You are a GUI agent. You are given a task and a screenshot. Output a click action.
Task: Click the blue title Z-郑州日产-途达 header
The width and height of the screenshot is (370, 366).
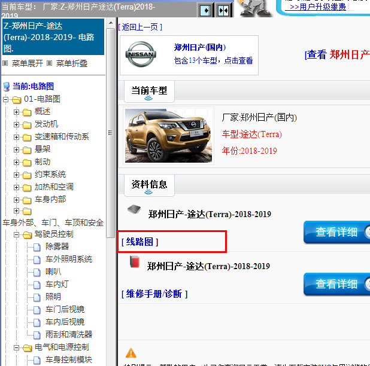click(x=53, y=37)
